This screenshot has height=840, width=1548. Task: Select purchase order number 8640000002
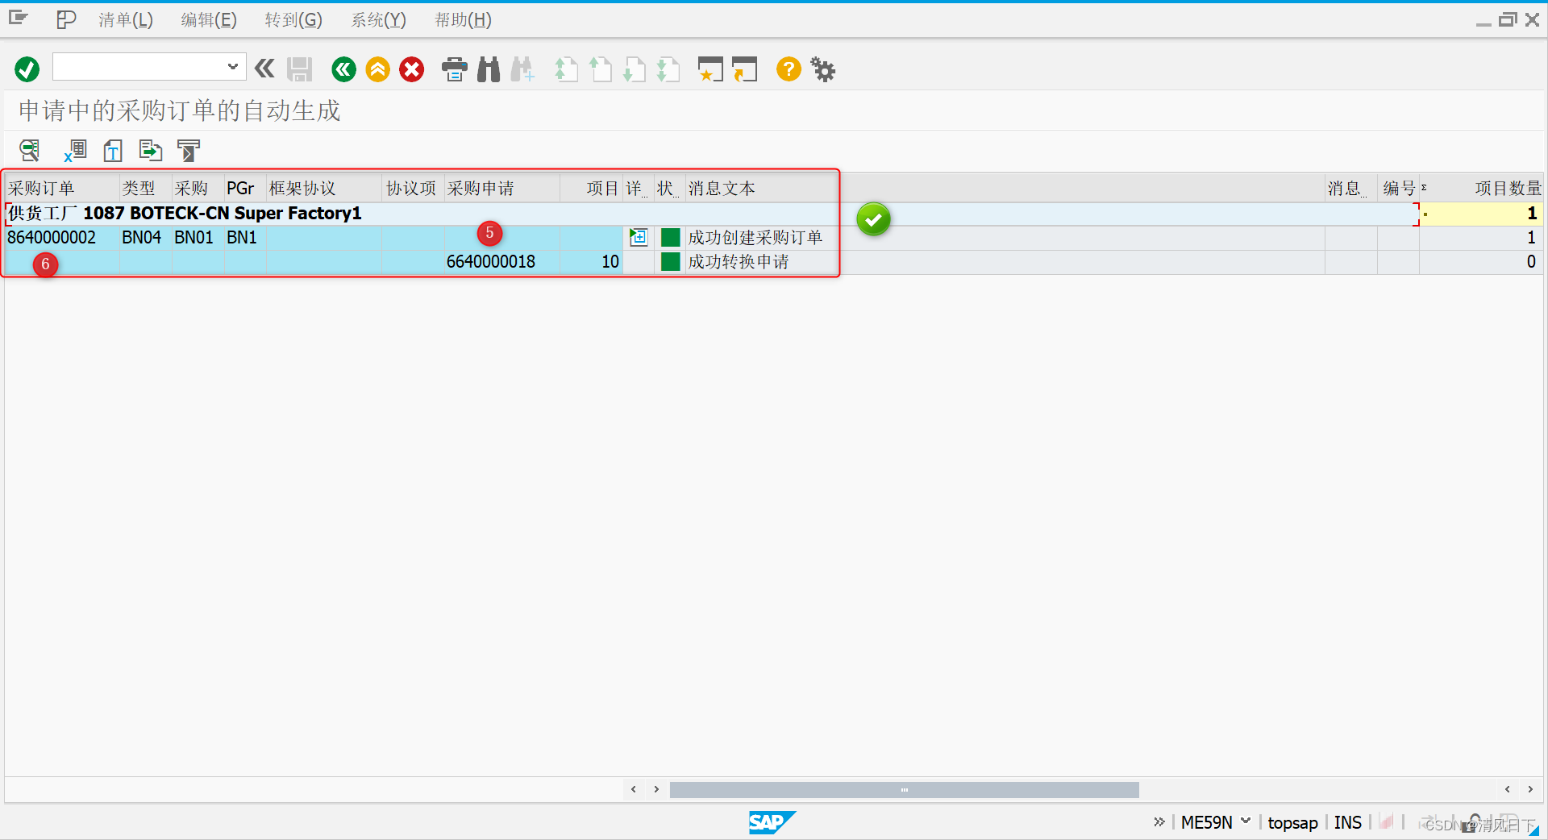(x=52, y=238)
